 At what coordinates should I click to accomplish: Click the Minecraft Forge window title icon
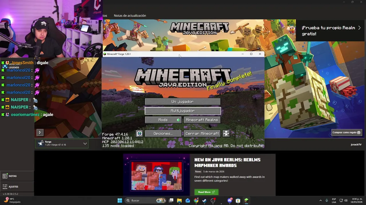coord(105,54)
